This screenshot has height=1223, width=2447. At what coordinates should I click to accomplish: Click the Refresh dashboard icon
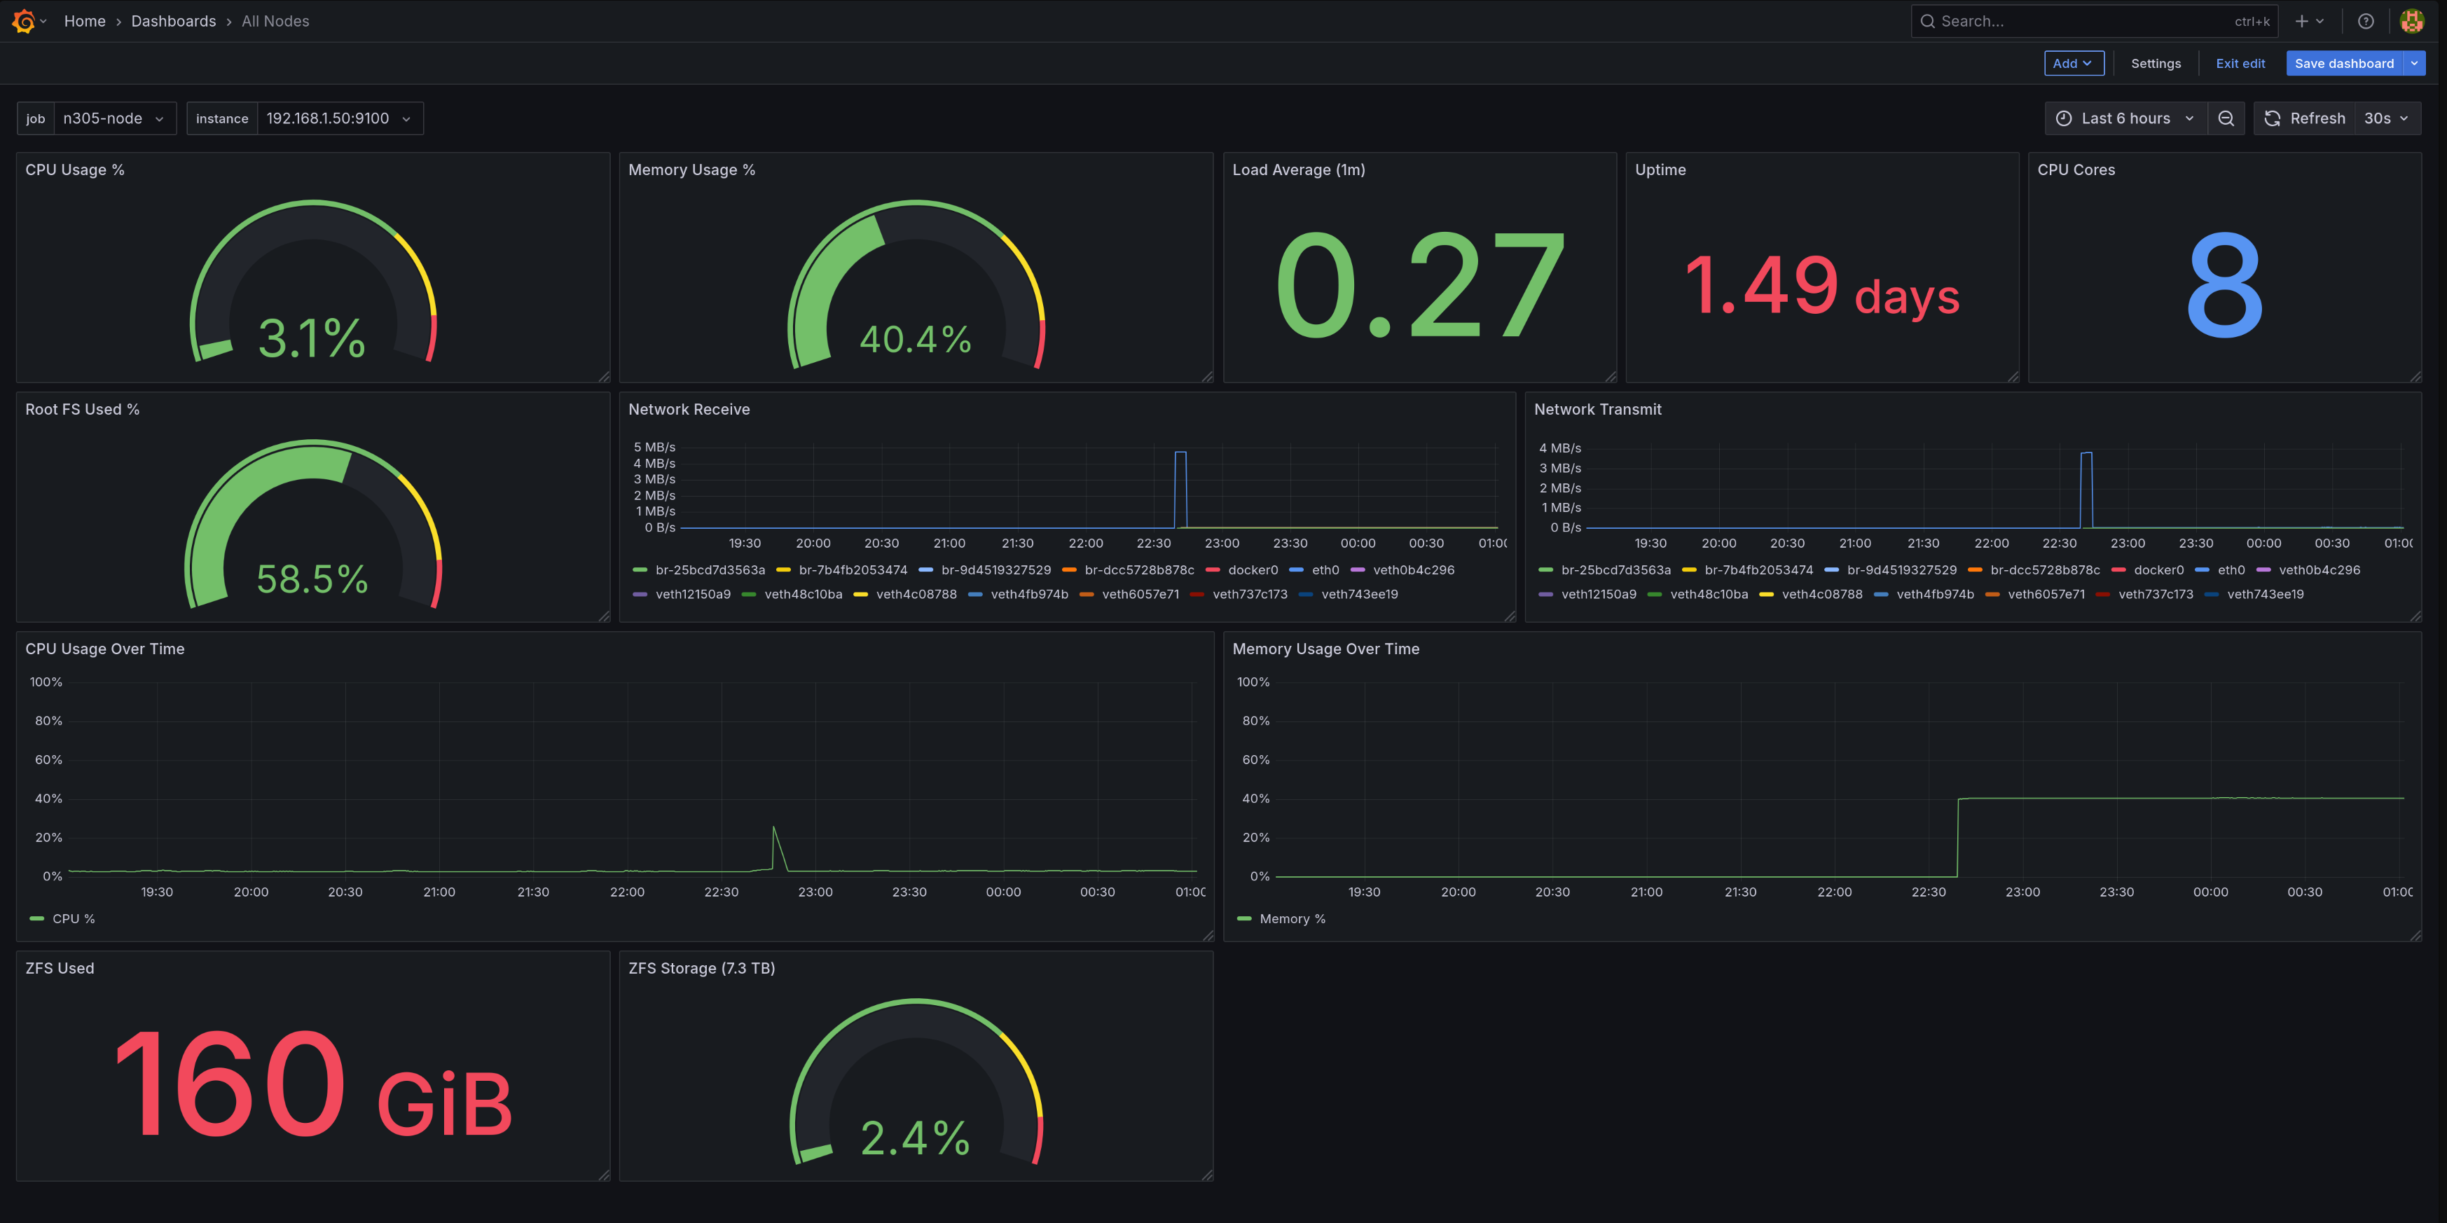pos(2273,118)
